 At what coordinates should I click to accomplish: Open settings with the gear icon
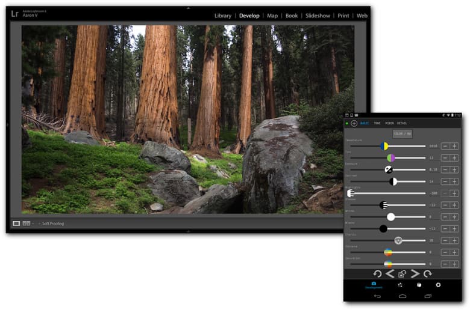tap(438, 285)
